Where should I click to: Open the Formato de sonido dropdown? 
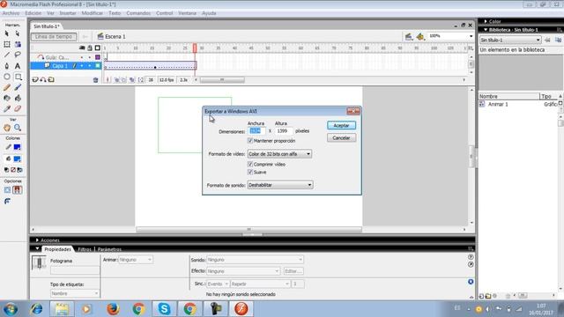coord(280,185)
